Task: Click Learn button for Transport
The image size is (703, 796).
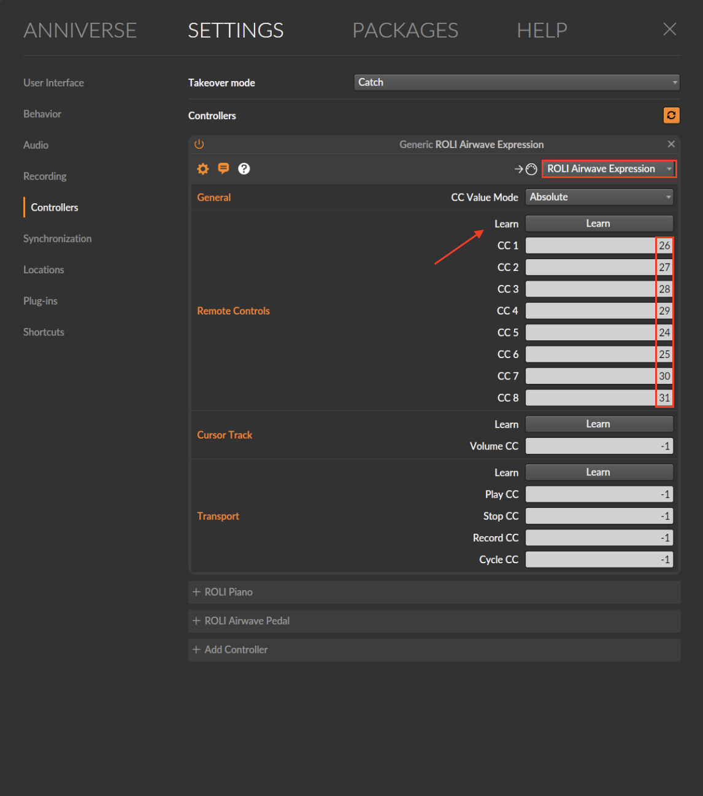Action: [599, 472]
